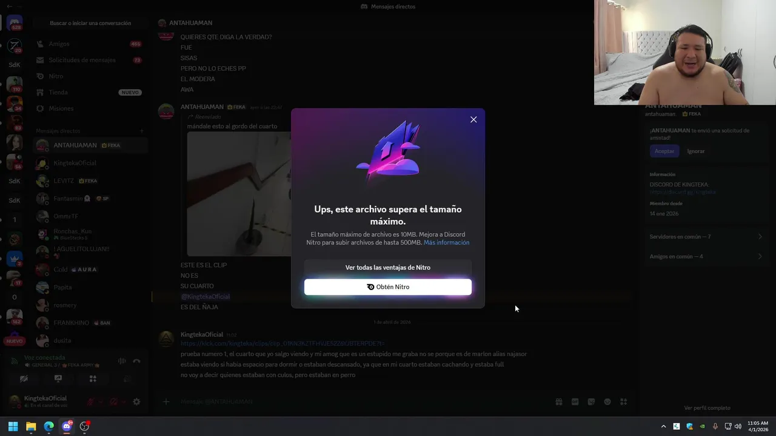Click the @KingtekaOficial mention
The image size is (776, 436).
(206, 297)
